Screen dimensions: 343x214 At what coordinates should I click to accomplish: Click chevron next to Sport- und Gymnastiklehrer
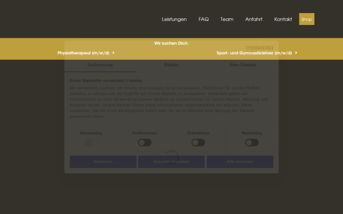click(296, 53)
